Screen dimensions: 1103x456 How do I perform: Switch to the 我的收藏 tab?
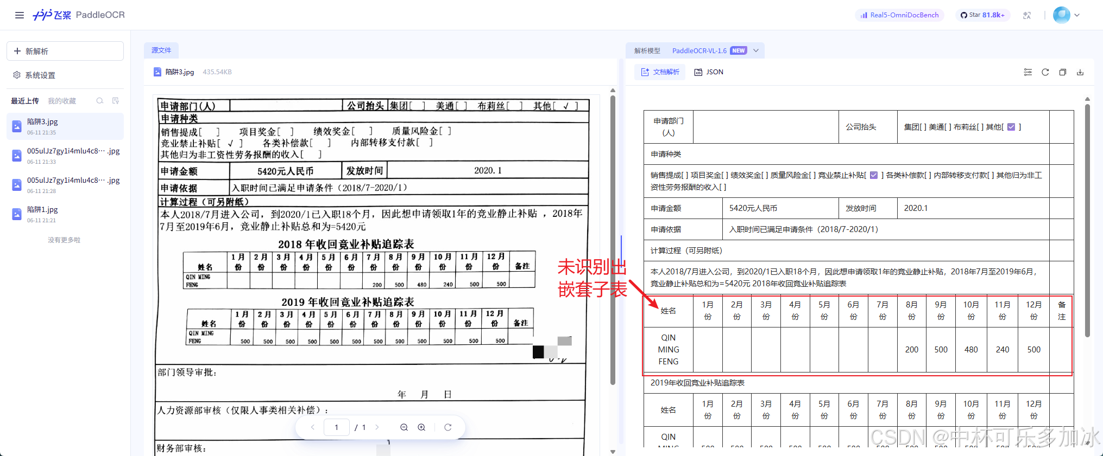pos(62,101)
